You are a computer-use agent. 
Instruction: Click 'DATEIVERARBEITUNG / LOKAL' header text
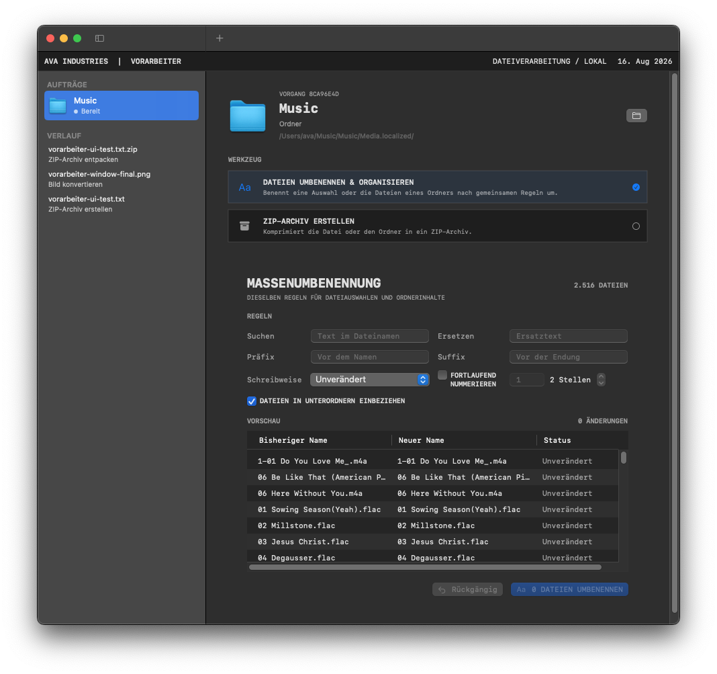tap(549, 61)
